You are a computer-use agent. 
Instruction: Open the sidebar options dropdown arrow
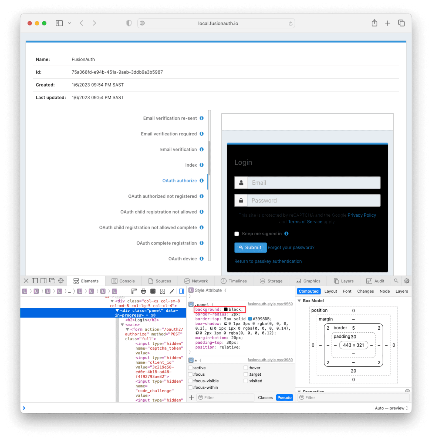click(x=69, y=23)
